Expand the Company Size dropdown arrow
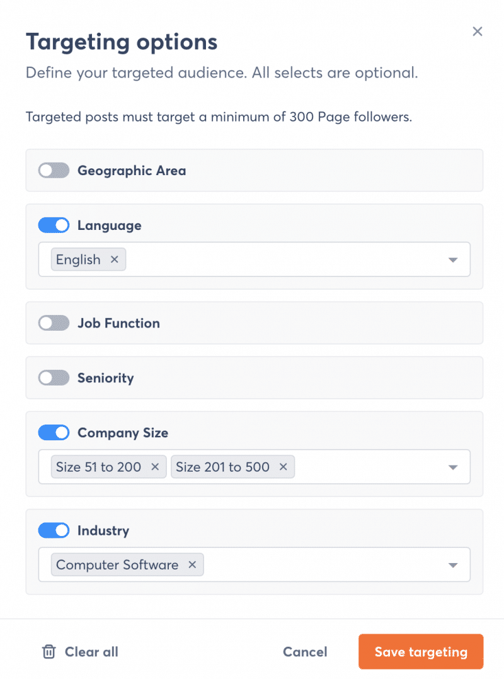The height and width of the screenshot is (679, 504). [453, 467]
